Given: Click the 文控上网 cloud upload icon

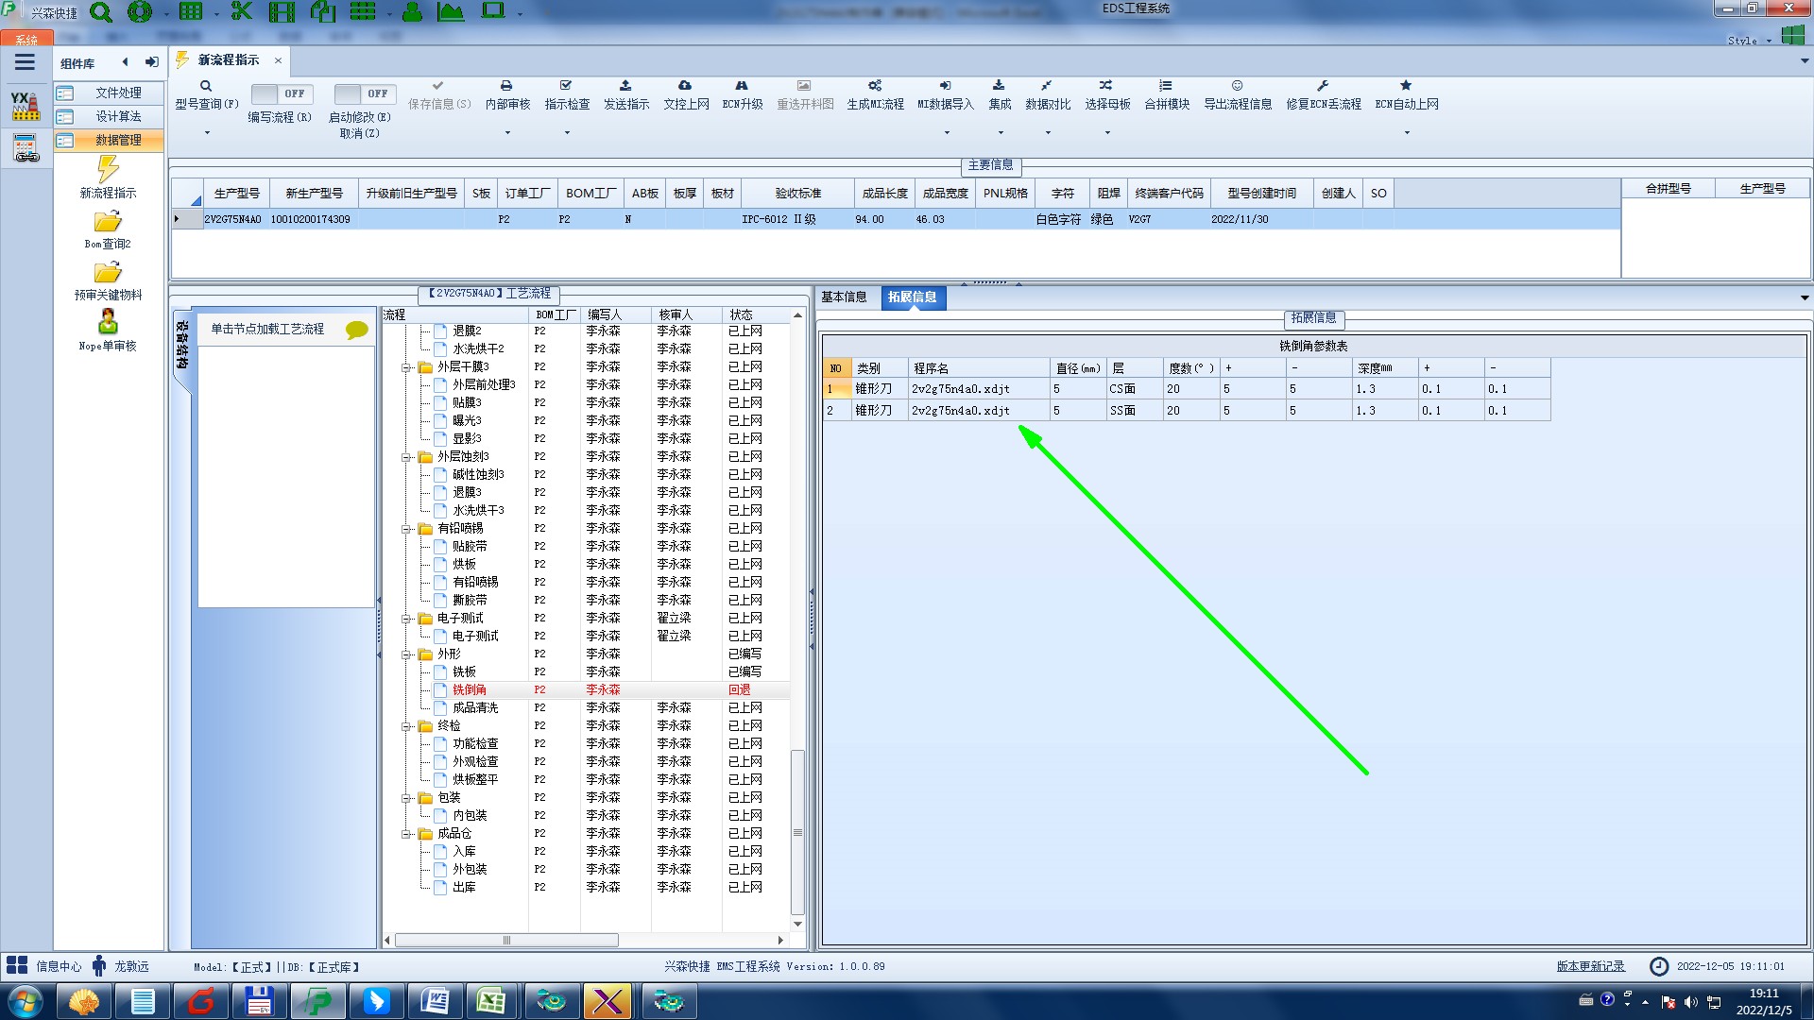Looking at the screenshot, I should point(685,86).
